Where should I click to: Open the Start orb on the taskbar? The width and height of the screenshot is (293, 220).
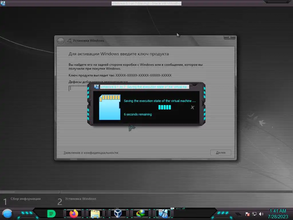tap(7, 214)
